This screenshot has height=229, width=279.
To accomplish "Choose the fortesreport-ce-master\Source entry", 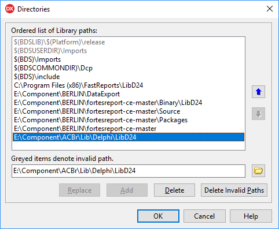I will pos(129,111).
